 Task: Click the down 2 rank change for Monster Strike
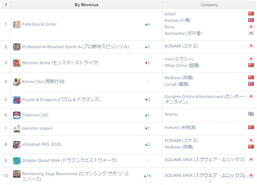click(x=147, y=63)
